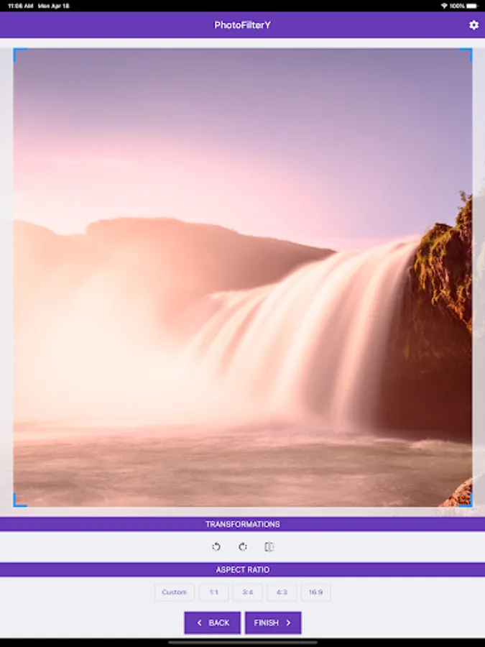Click the waterfall image in crop area
This screenshot has height=647, width=485.
pos(243,277)
